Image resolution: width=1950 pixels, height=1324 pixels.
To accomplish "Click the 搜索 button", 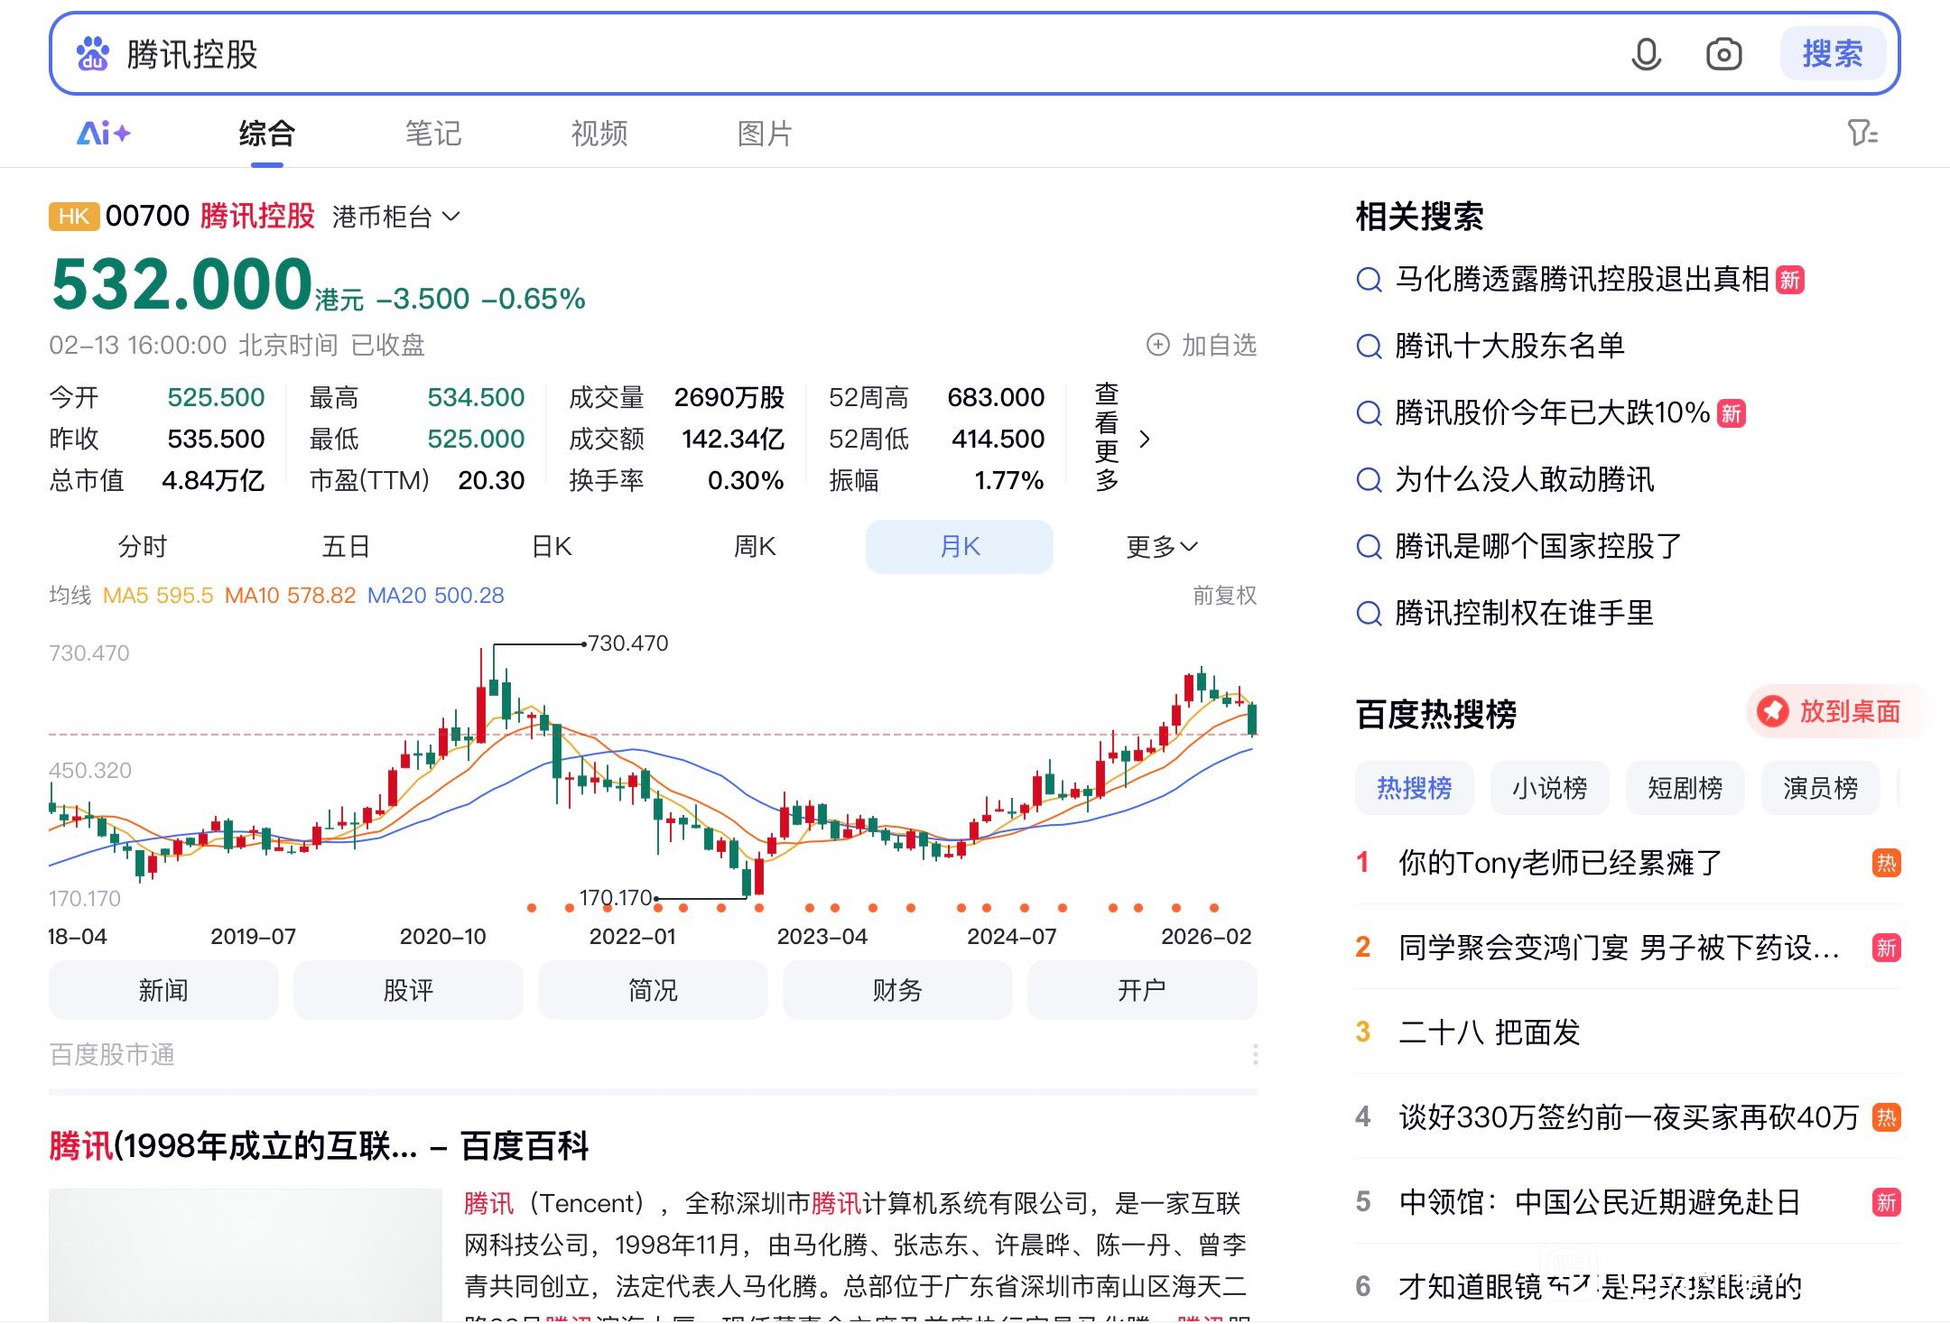I will click(1832, 54).
